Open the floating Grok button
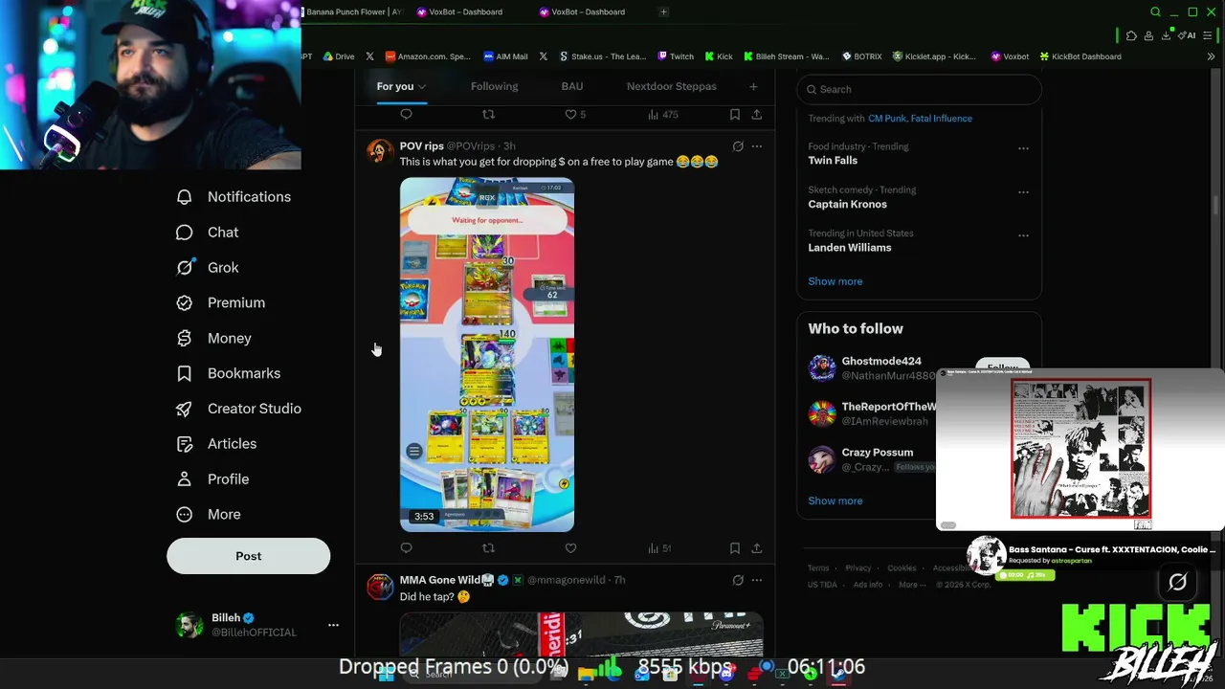Viewport: 1225px width, 689px height. [1178, 581]
